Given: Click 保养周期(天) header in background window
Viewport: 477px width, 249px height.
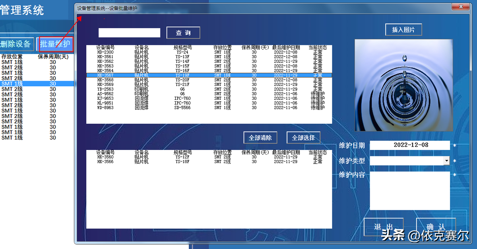Looking at the screenshot, I should point(53,57).
